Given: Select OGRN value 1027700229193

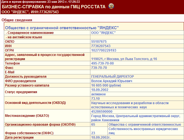Looking at the screenshot, I should pyautogui.click(x=104, y=50).
